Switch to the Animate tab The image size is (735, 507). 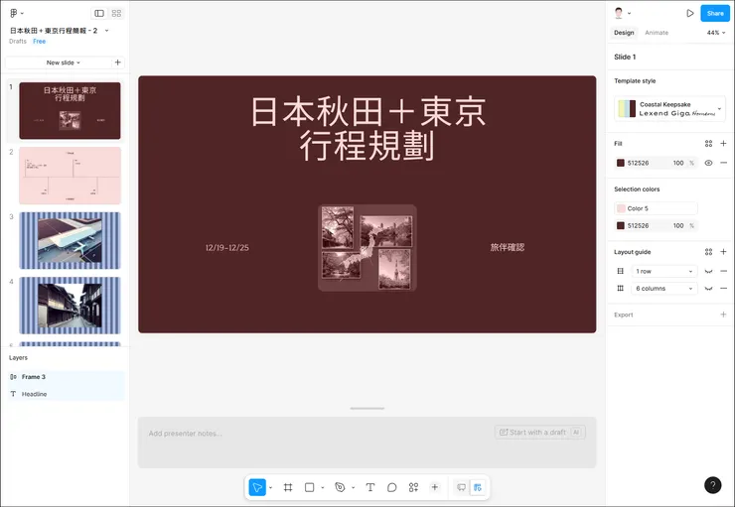click(x=657, y=33)
